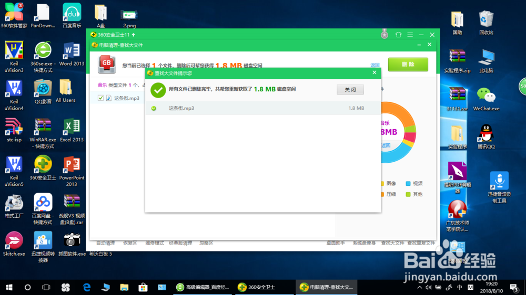Click the 其他 green legend swatch
Screen dimensions: 526x295
pos(408,194)
